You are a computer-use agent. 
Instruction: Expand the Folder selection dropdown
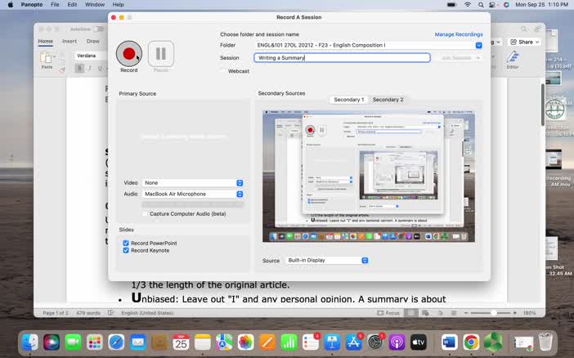pos(478,46)
